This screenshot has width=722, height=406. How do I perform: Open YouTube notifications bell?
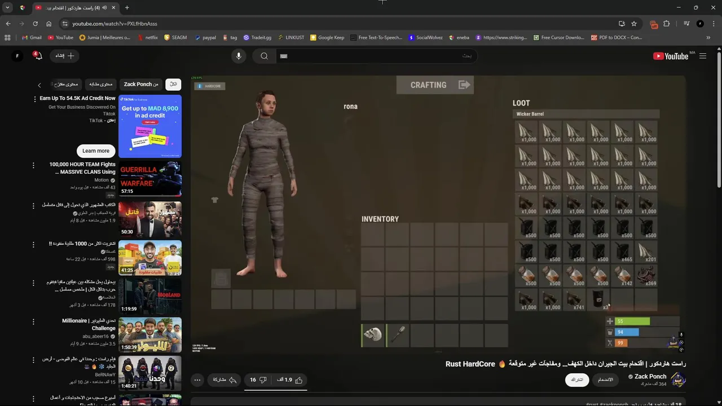pos(37,55)
